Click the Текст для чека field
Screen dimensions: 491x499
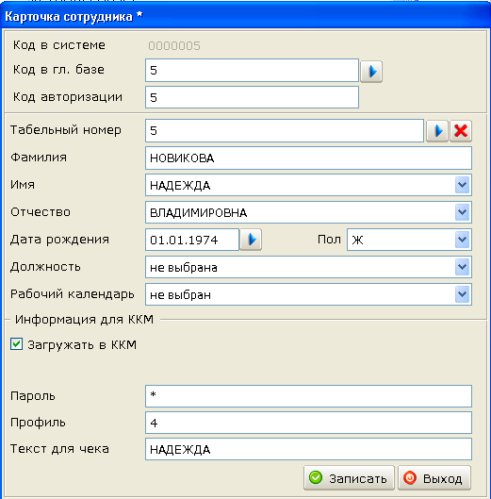pyautogui.click(x=308, y=449)
